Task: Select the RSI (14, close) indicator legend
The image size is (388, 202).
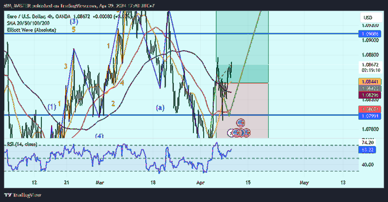Action: [x=22, y=144]
